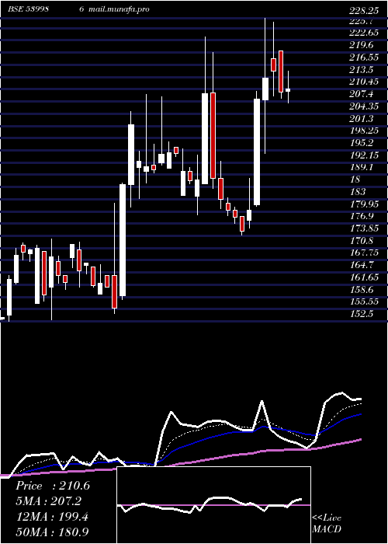
Task: Select the 213.5 price axis label
Action: click(x=361, y=70)
